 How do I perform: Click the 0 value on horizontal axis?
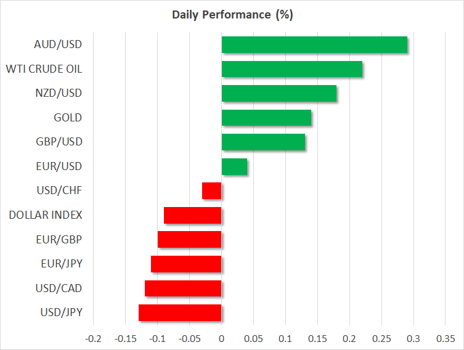(221, 339)
